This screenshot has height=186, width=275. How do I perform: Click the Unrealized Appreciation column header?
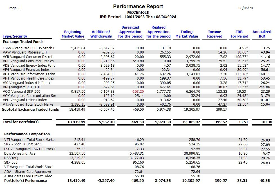[x=130, y=32]
